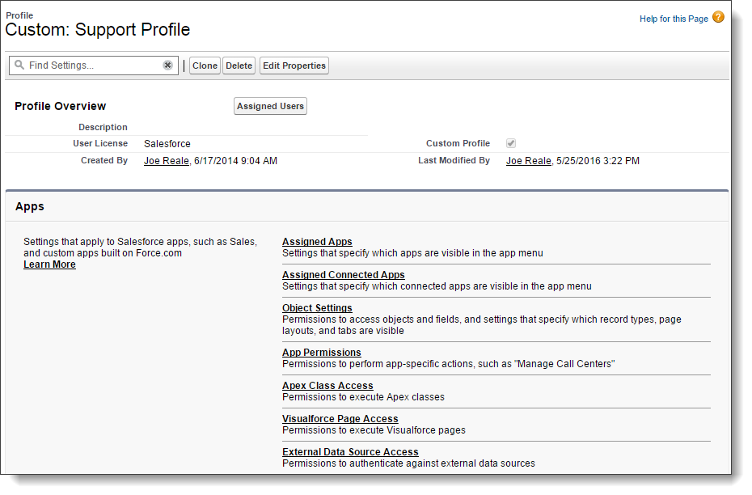This screenshot has width=752, height=495.
Task: Open External Data Source Access
Action: click(x=350, y=452)
